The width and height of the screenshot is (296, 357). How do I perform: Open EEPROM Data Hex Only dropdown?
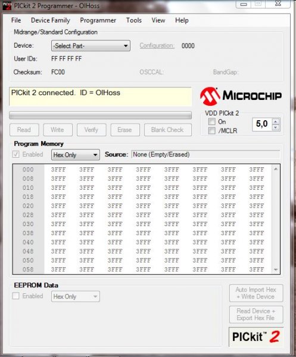pos(76,296)
